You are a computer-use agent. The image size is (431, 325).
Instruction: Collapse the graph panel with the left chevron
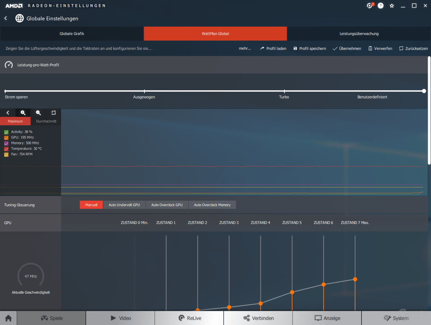8,113
